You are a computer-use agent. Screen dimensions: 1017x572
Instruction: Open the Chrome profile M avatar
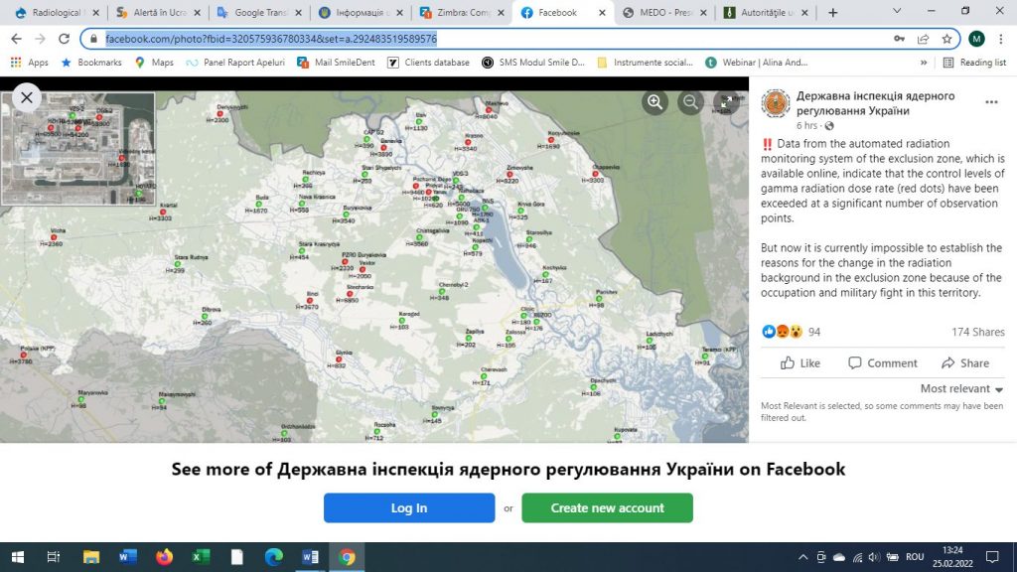point(977,39)
